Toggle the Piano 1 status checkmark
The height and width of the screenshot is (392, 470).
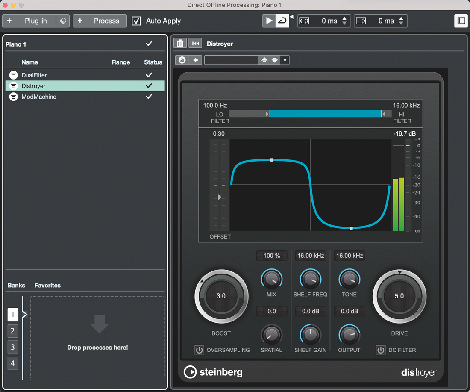coord(149,44)
